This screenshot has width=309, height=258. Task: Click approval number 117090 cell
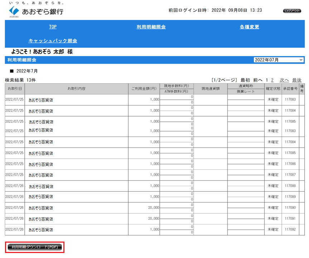[x=290, y=208]
